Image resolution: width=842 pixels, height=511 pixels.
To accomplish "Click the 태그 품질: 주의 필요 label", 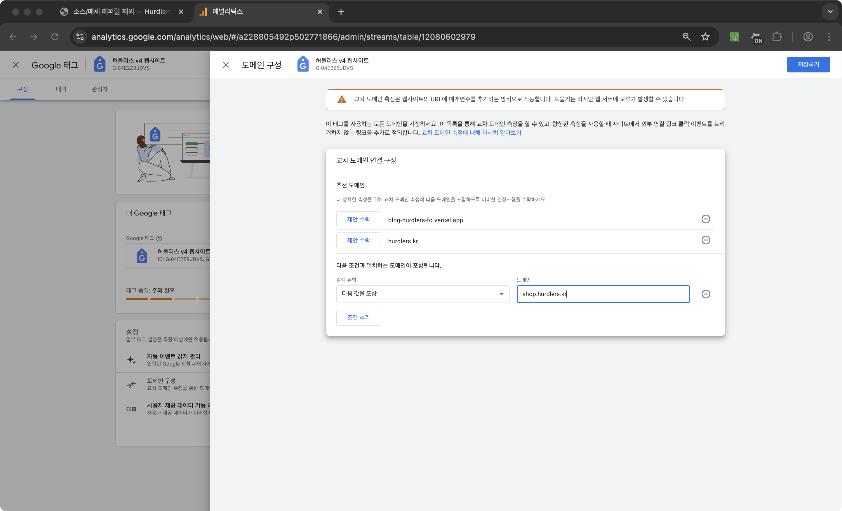I will tap(150, 291).
